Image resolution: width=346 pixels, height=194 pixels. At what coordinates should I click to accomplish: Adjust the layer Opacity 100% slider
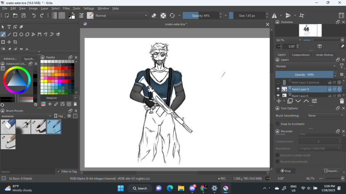point(304,75)
